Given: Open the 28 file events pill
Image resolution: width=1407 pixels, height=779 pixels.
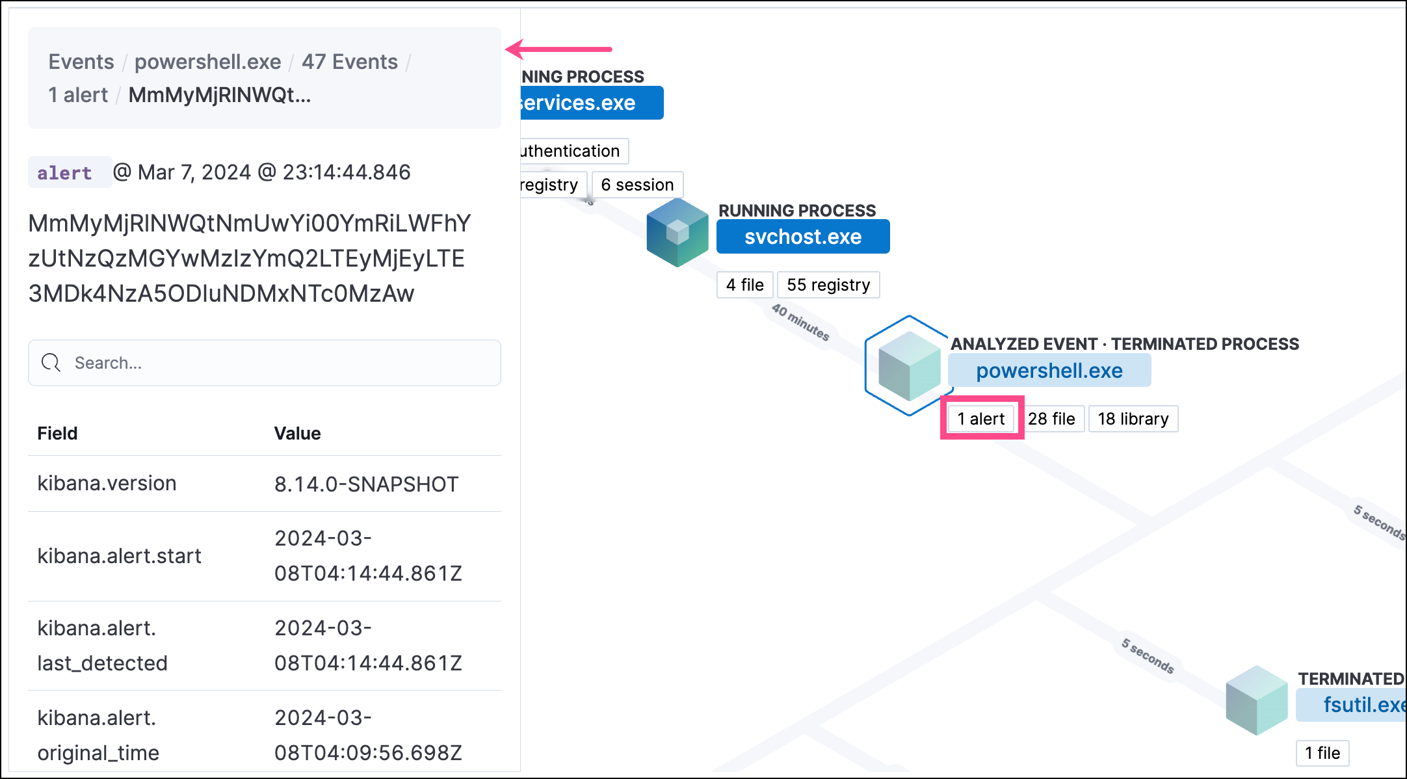Looking at the screenshot, I should point(1051,419).
